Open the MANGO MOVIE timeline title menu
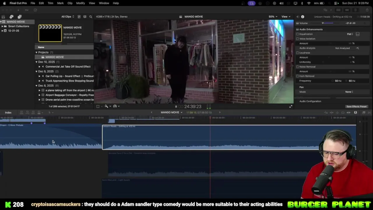The height and width of the screenshot is (210, 373). 172,112
